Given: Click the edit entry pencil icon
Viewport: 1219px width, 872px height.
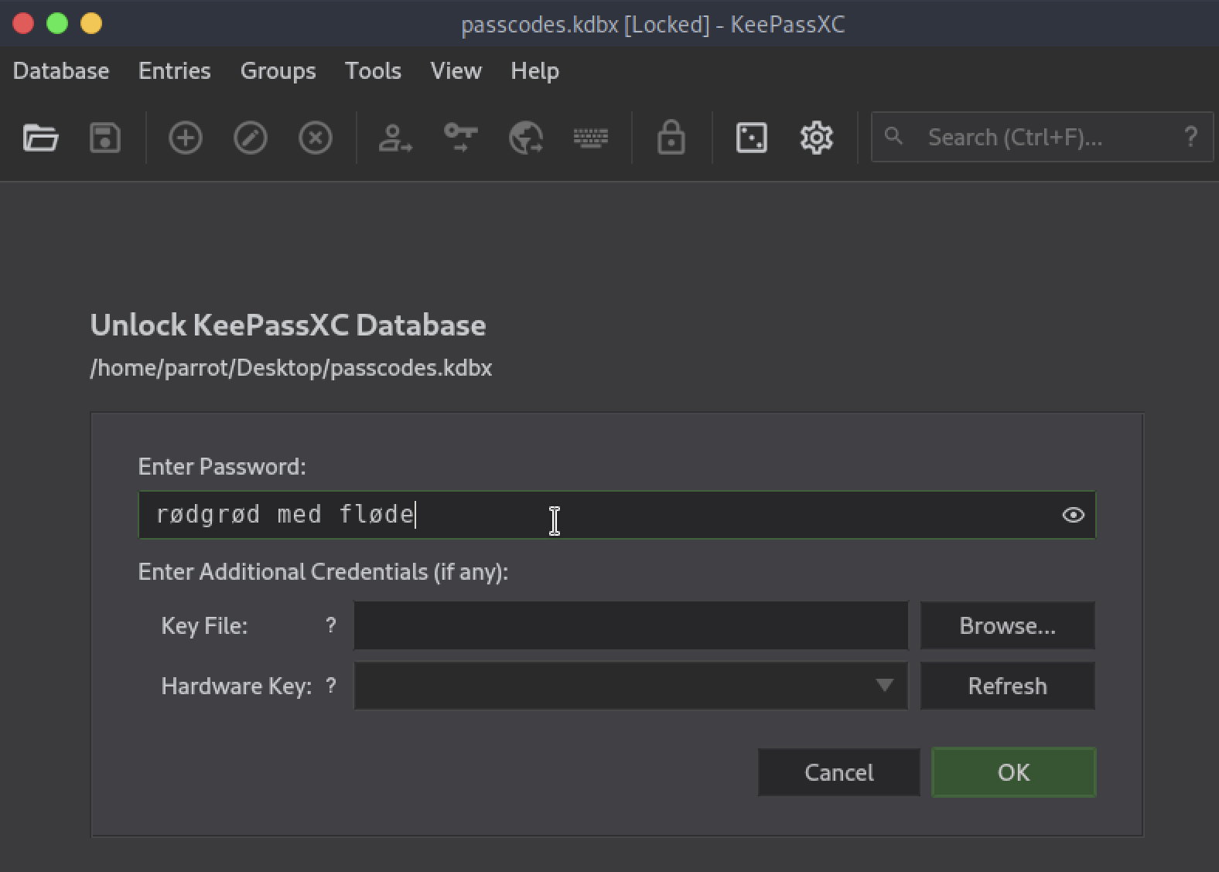Looking at the screenshot, I should coord(251,138).
